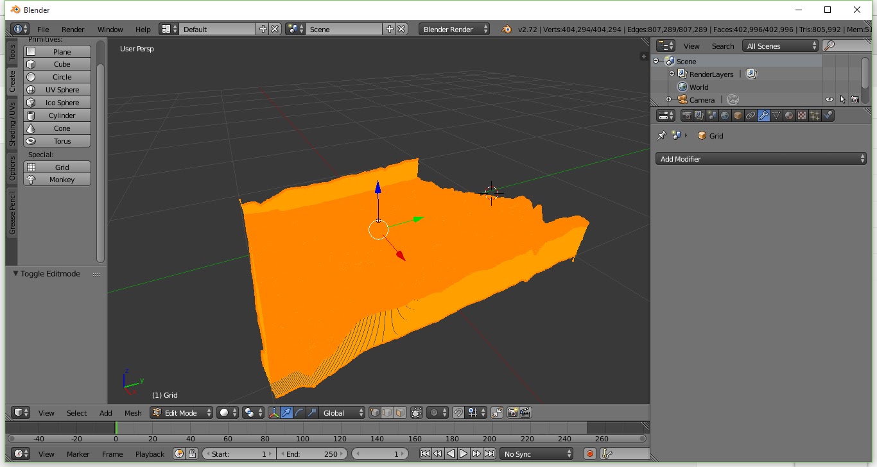
Task: Open the Render Layers properties tab icon
Action: [x=699, y=115]
